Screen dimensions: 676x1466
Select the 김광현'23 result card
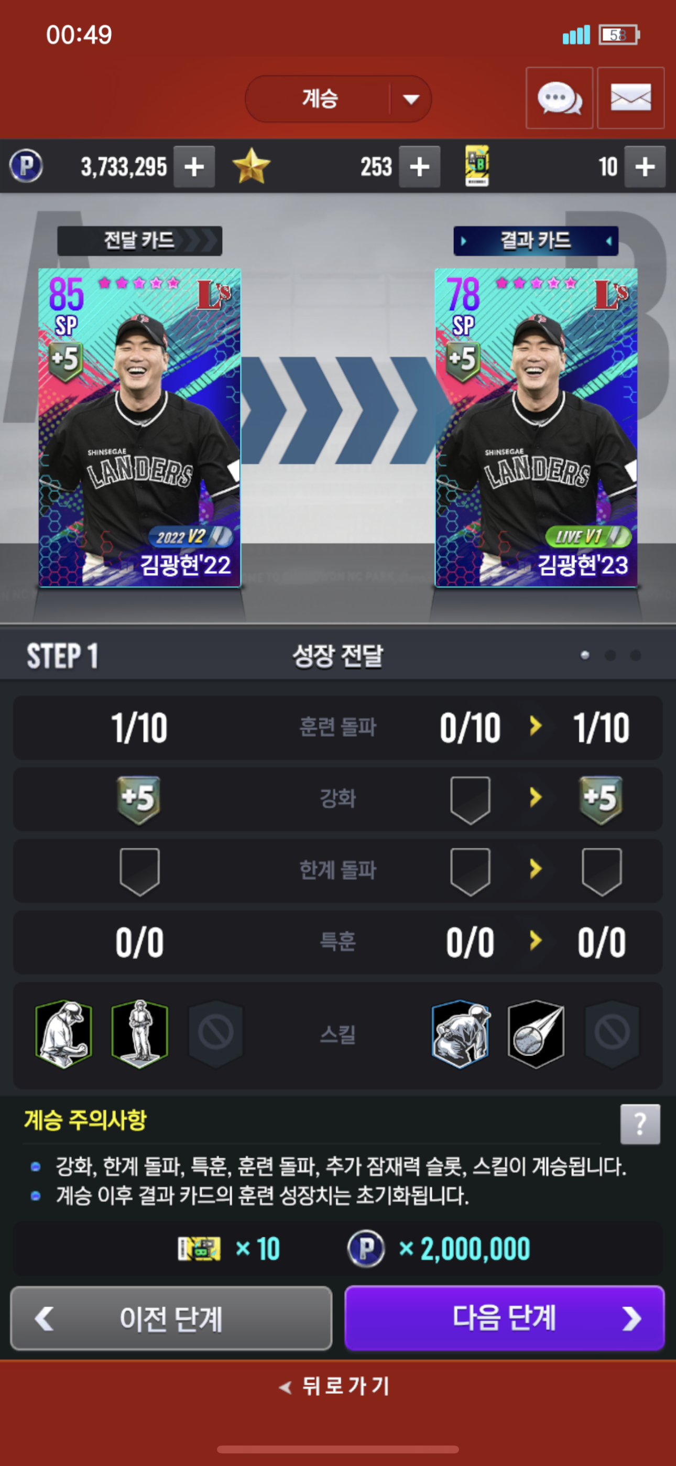[536, 427]
